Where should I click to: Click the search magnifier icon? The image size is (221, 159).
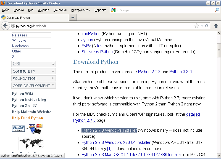pos(217,10)
